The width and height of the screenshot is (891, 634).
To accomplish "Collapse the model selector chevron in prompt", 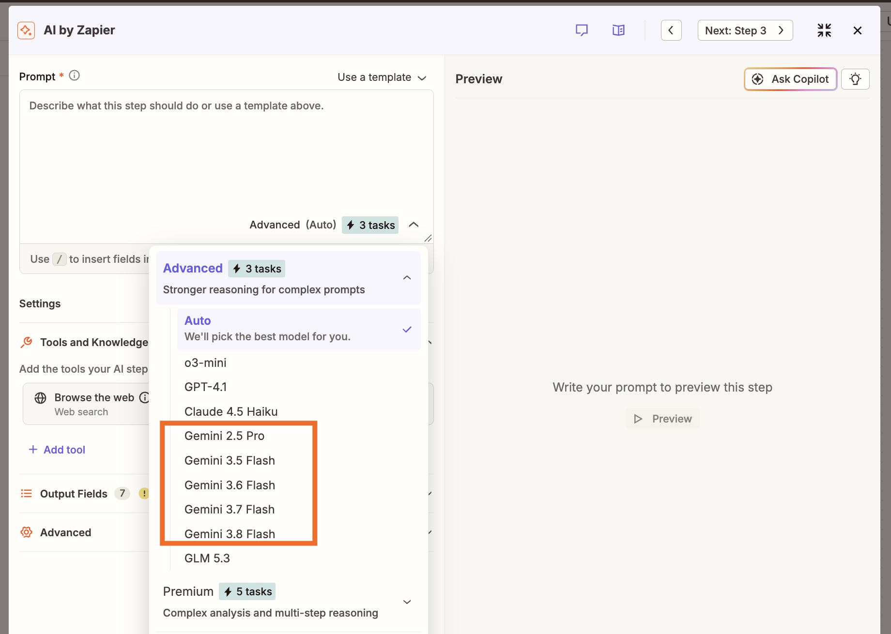I will [414, 225].
